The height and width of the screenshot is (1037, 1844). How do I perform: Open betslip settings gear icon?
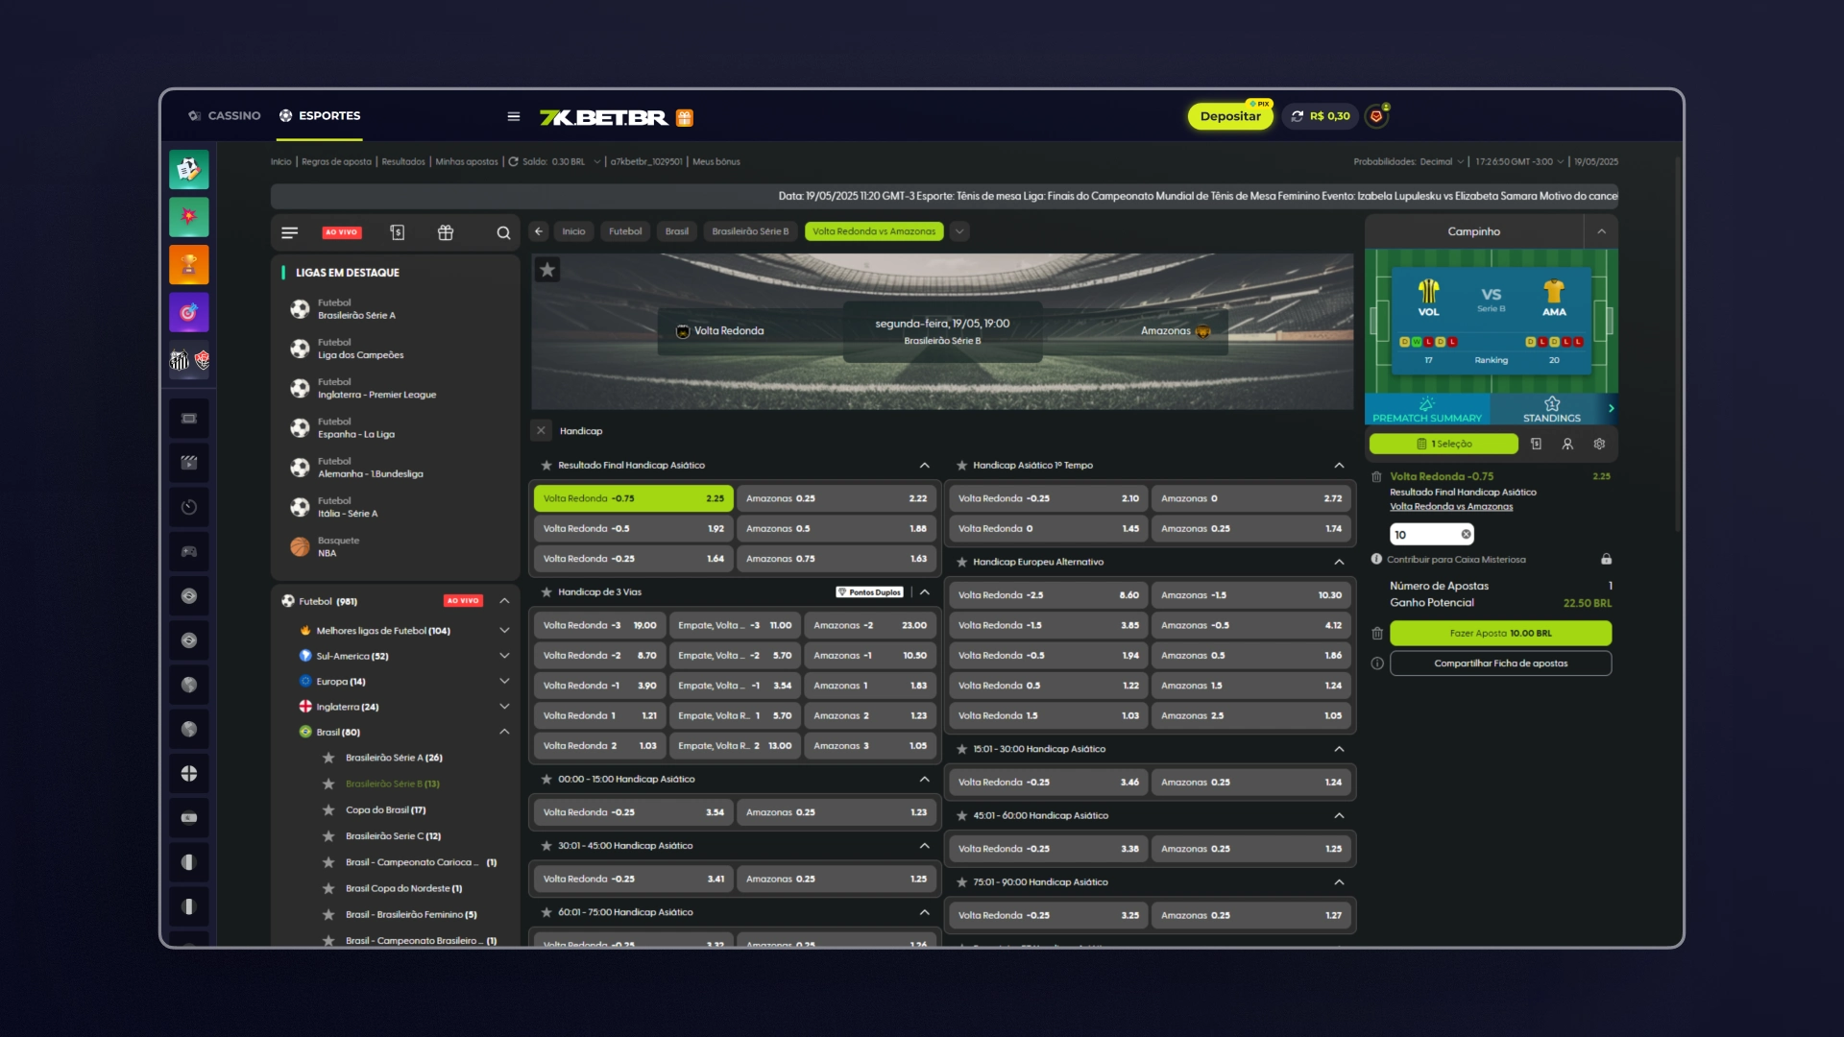(x=1599, y=444)
